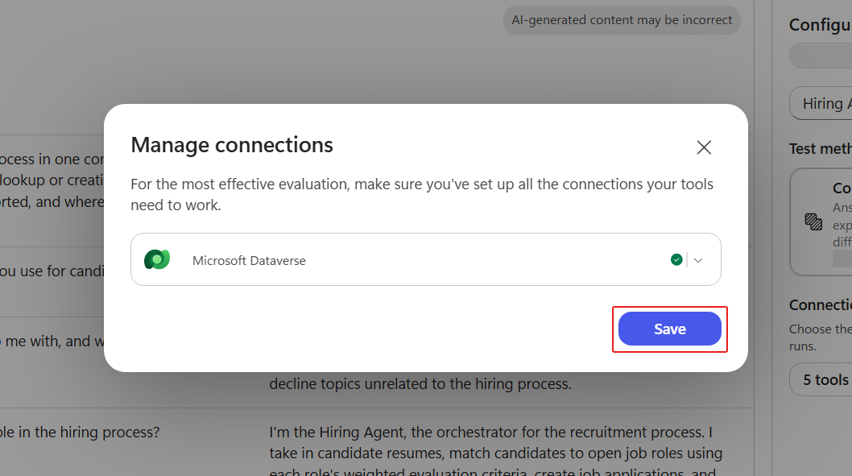Select the Microsoft Dataverse connection row label
Screen dimensions: 852x476
tap(249, 261)
